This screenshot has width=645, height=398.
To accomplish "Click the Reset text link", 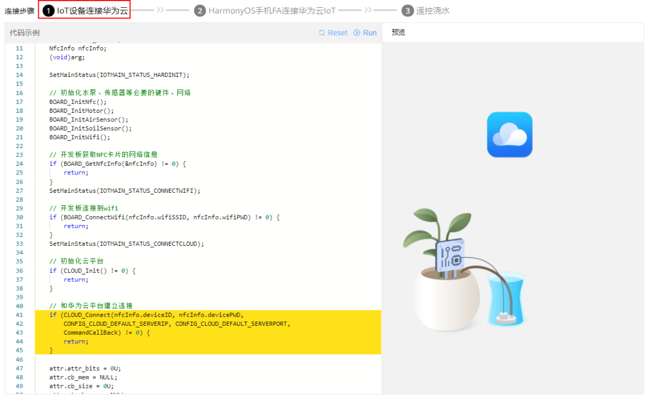I will pyautogui.click(x=337, y=33).
